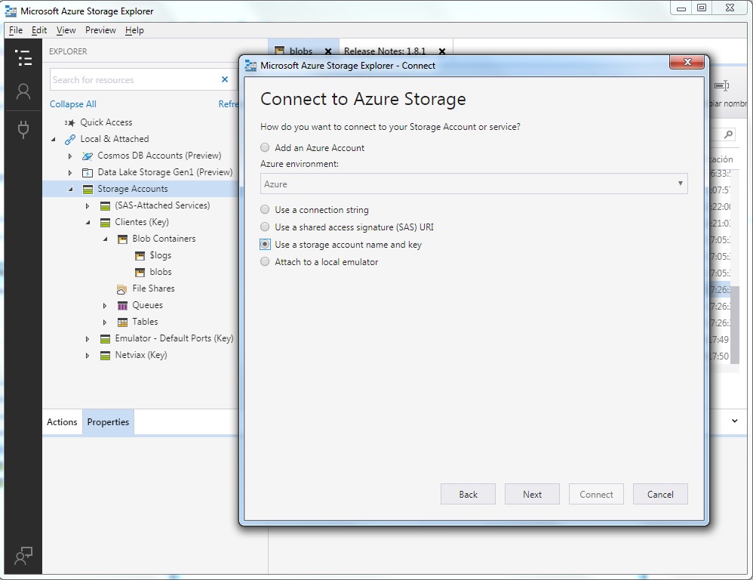The width and height of the screenshot is (753, 580).
Task: Open the Azure environment dropdown
Action: click(x=474, y=184)
